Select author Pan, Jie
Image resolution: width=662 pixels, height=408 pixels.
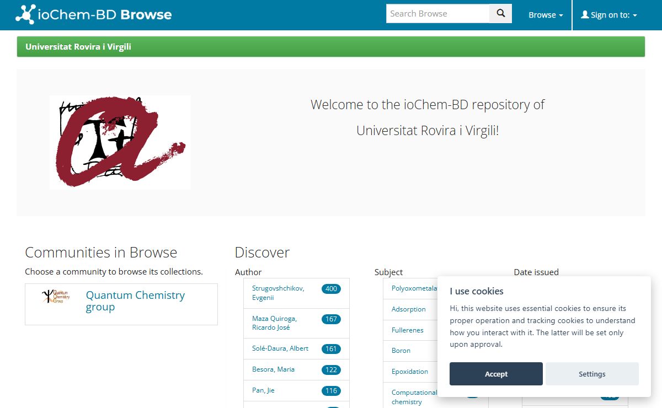coord(263,390)
